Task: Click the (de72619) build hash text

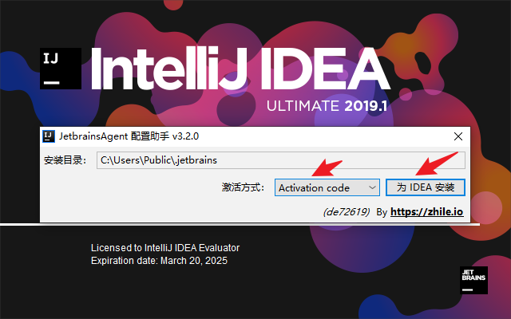Action: tap(346, 212)
